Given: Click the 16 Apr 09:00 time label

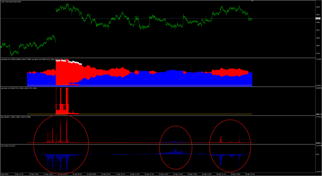Looking at the screenshot, I should point(91,174).
